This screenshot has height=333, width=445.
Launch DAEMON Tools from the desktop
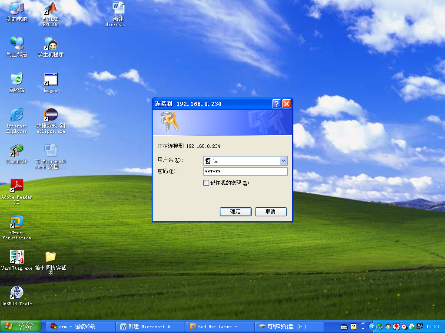[x=17, y=296]
